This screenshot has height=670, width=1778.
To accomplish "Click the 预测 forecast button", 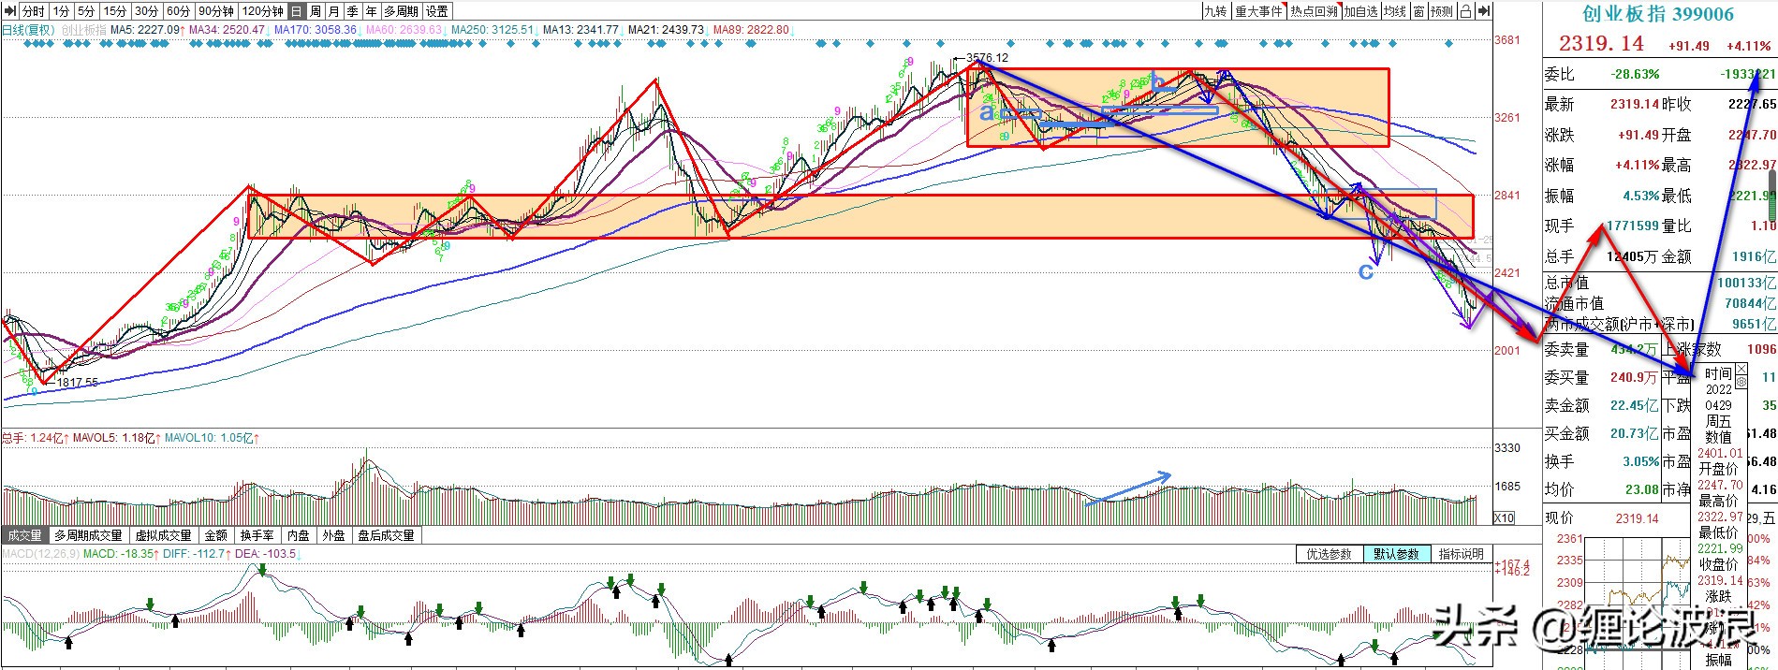I will (1442, 11).
